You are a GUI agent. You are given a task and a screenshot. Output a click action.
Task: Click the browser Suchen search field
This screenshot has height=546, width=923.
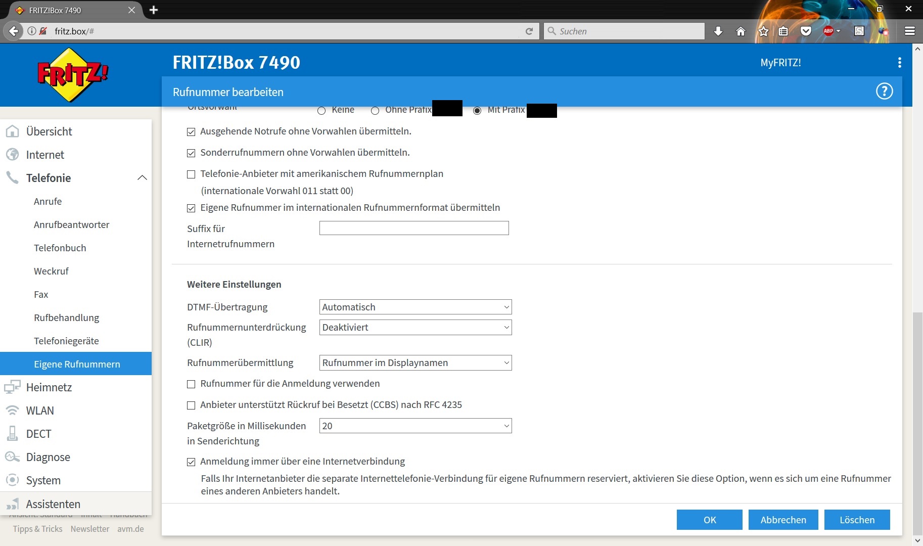pyautogui.click(x=624, y=31)
